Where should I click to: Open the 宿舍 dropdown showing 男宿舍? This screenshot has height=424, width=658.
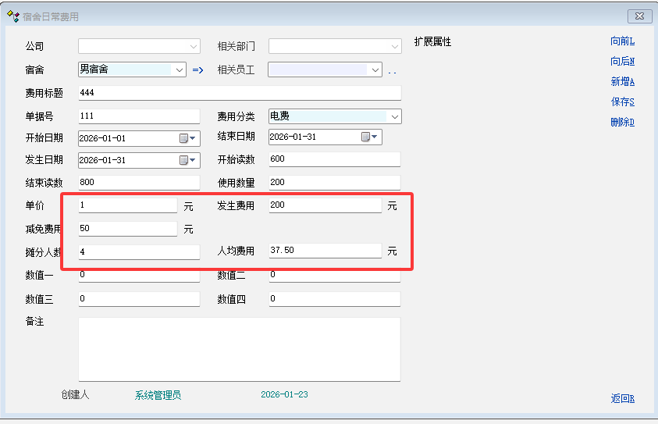(180, 69)
